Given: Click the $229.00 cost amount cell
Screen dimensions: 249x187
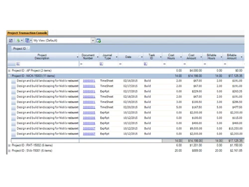Looking at the screenshot, I should click(x=197, y=91).
